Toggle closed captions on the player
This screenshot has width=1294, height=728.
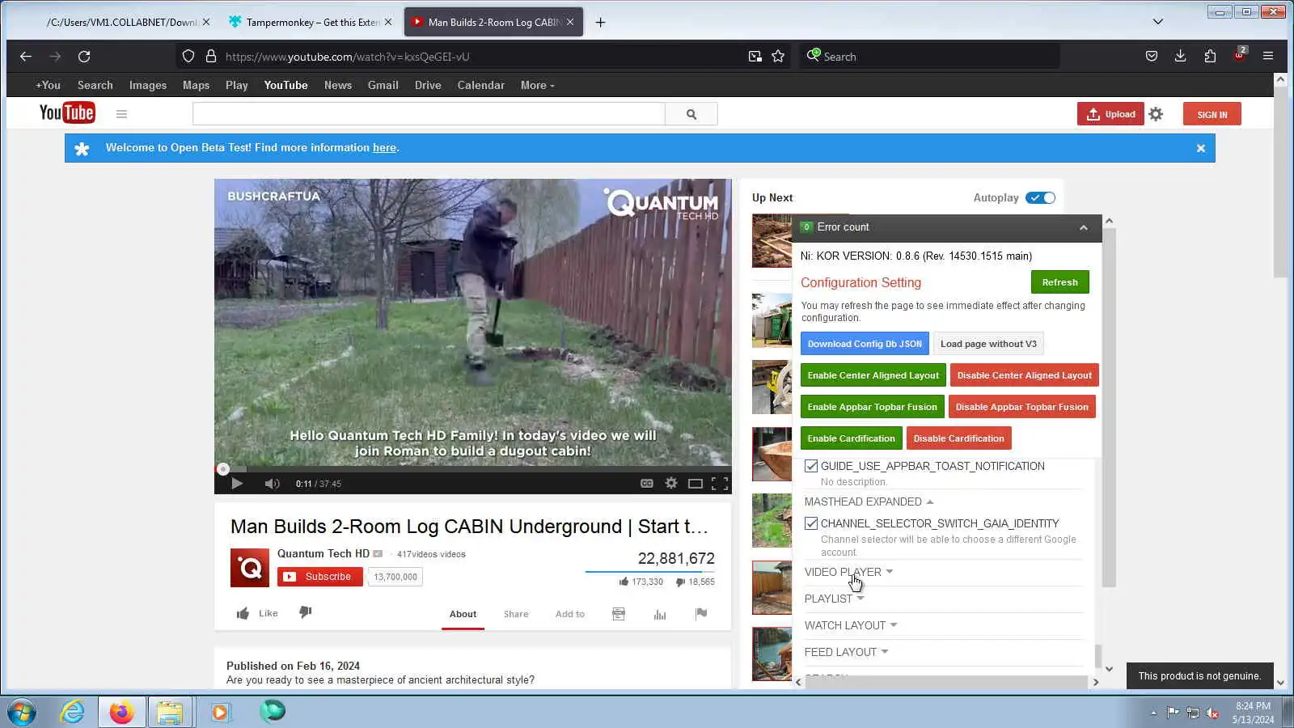[x=647, y=484]
